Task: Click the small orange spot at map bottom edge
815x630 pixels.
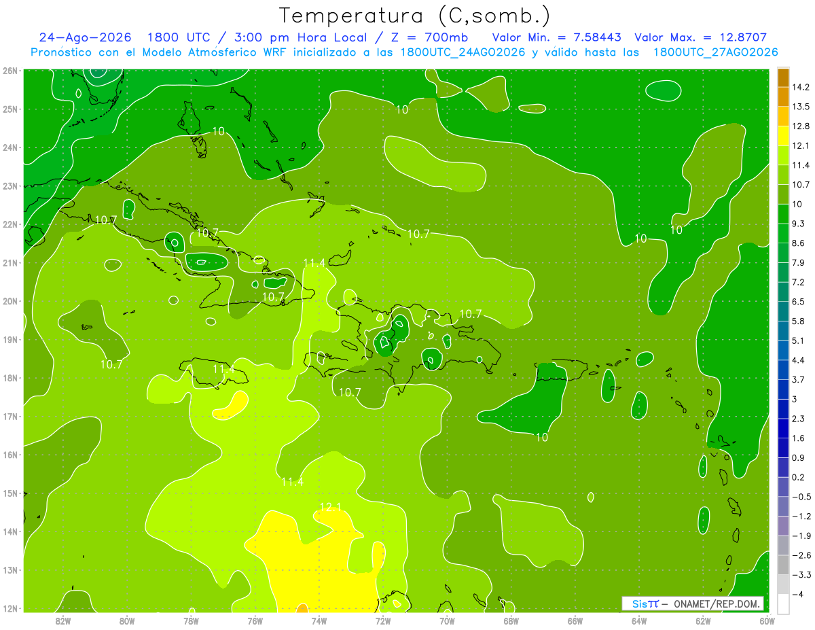Action: [x=302, y=608]
